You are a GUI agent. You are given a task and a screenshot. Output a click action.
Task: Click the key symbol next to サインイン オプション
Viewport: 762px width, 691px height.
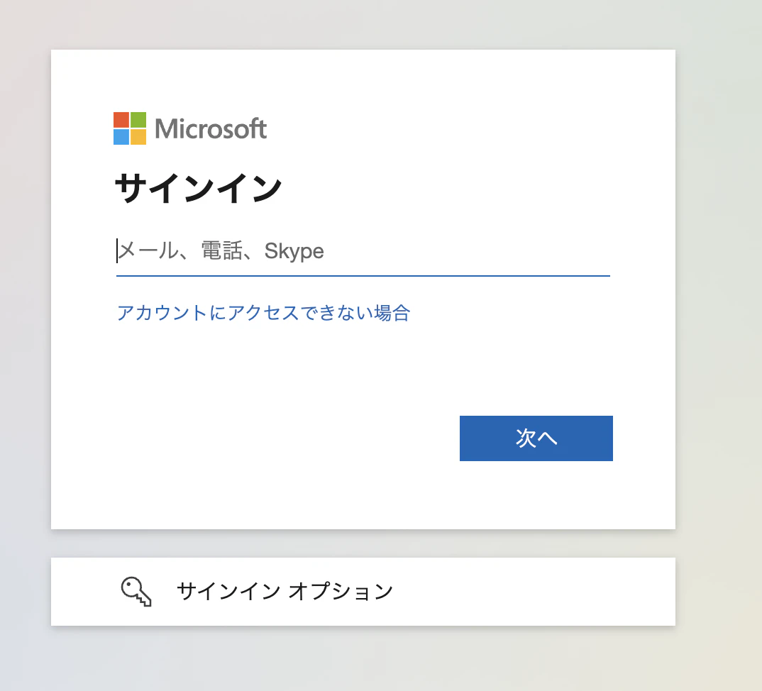[x=136, y=591]
